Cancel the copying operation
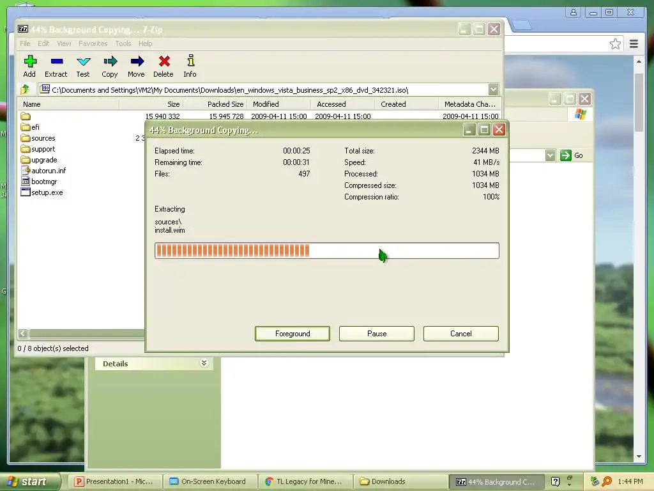Viewport: 654px width, 491px height. pos(461,334)
